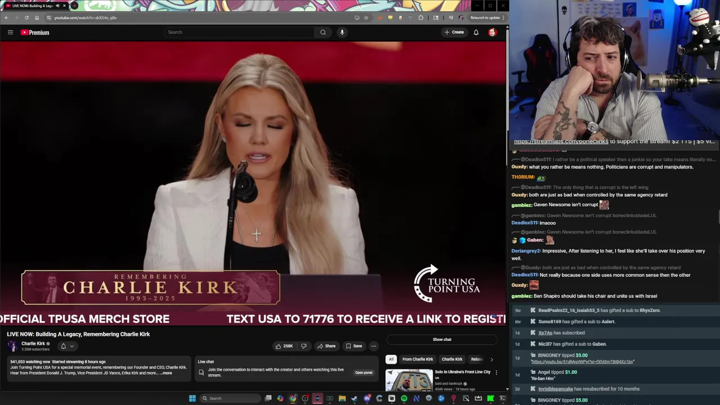Image resolution: width=720 pixels, height=405 pixels.
Task: Mute the tab via the tab speaker icon
Action: [x=57, y=6]
